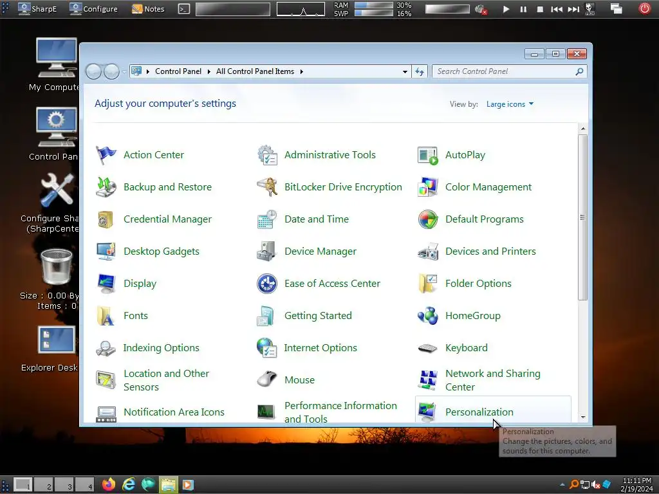Click the Stop media button
The height and width of the screenshot is (494, 659).
pyautogui.click(x=540, y=9)
